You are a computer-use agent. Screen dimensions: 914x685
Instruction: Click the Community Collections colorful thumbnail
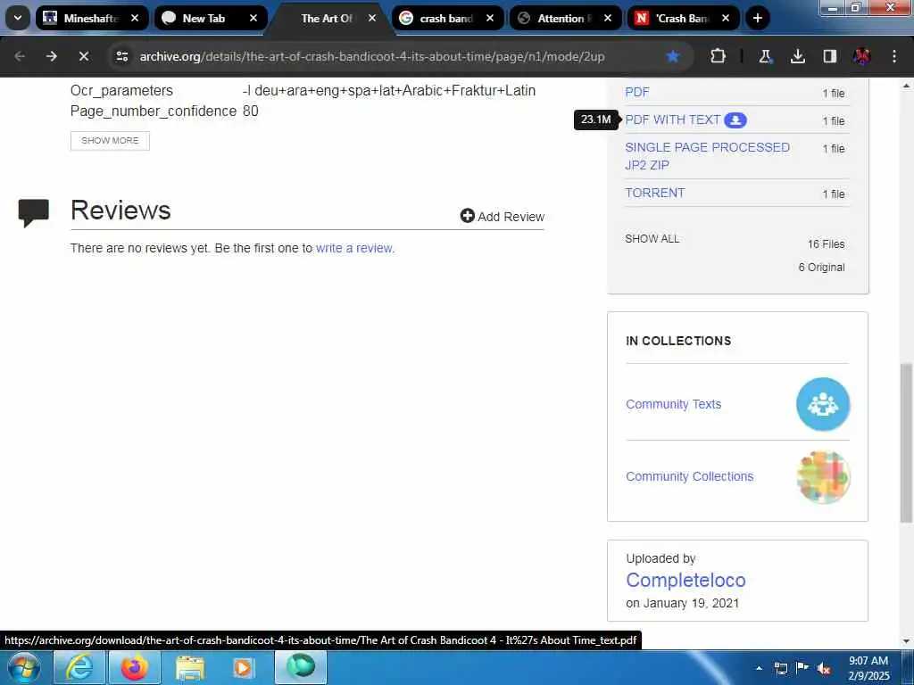[822, 477]
